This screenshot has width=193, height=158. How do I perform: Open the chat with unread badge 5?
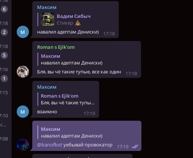click(4, 56)
